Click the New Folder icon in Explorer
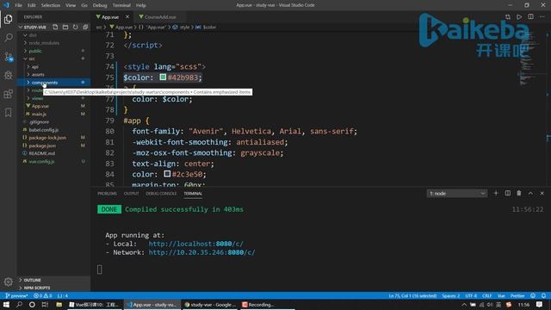 point(65,27)
